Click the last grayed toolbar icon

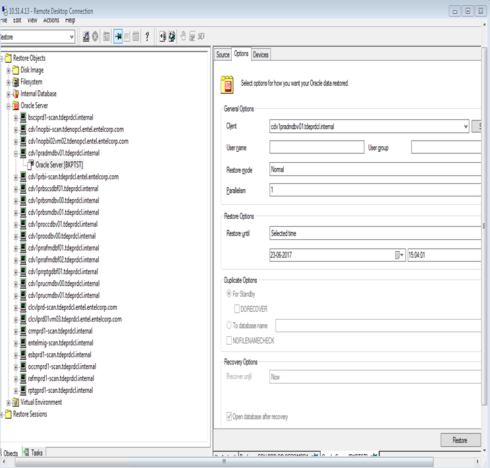[x=202, y=37]
